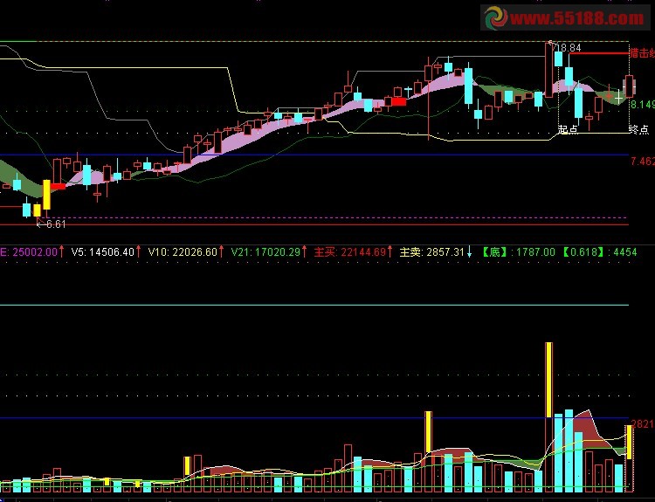This screenshot has width=655, height=502.
Task: Click the 起点 start point label
Action: click(568, 129)
